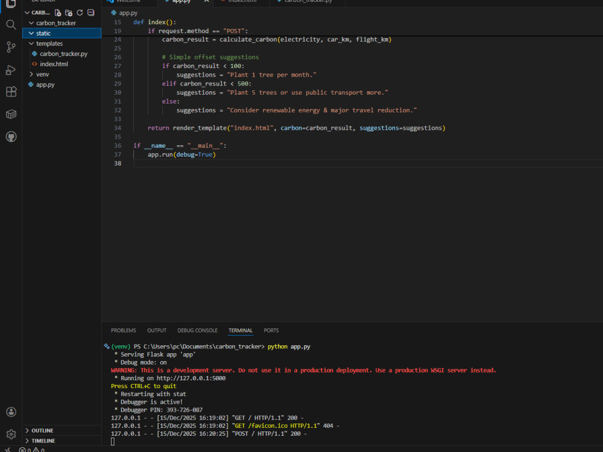Open the Run and Debug view
603x452 pixels.
coord(11,70)
